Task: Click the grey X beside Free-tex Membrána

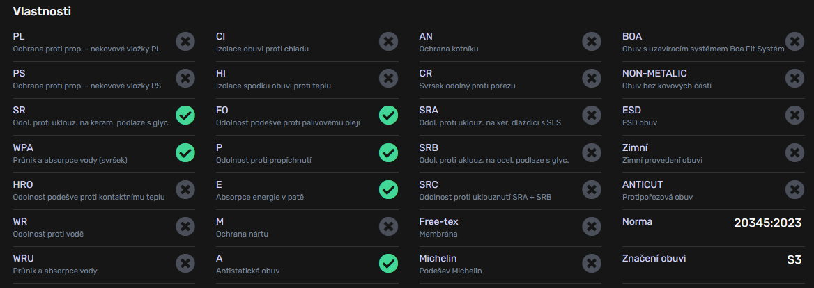Action: click(592, 226)
